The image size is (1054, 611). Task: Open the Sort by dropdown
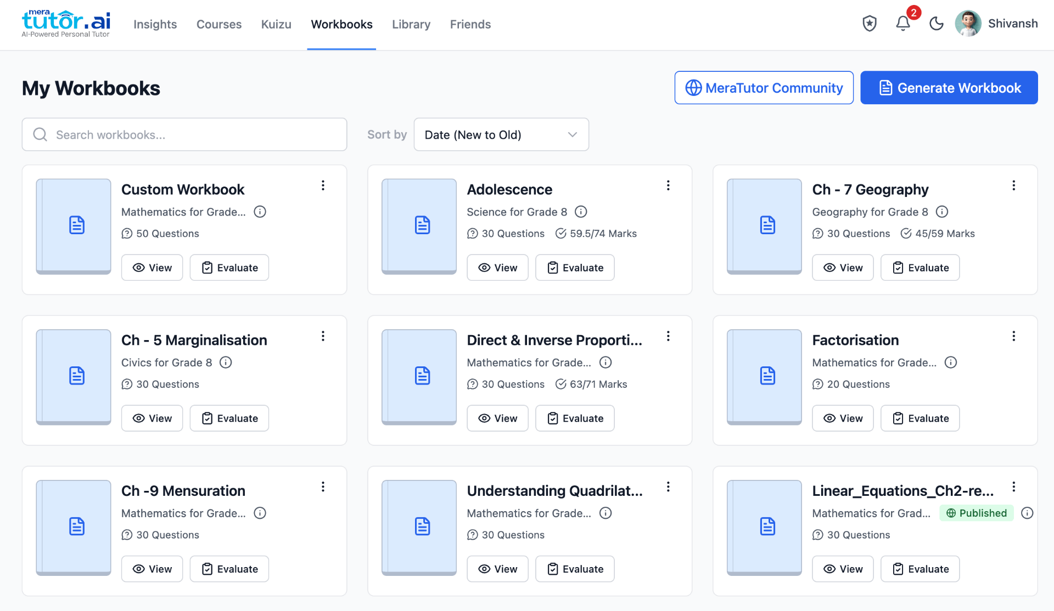(x=501, y=134)
